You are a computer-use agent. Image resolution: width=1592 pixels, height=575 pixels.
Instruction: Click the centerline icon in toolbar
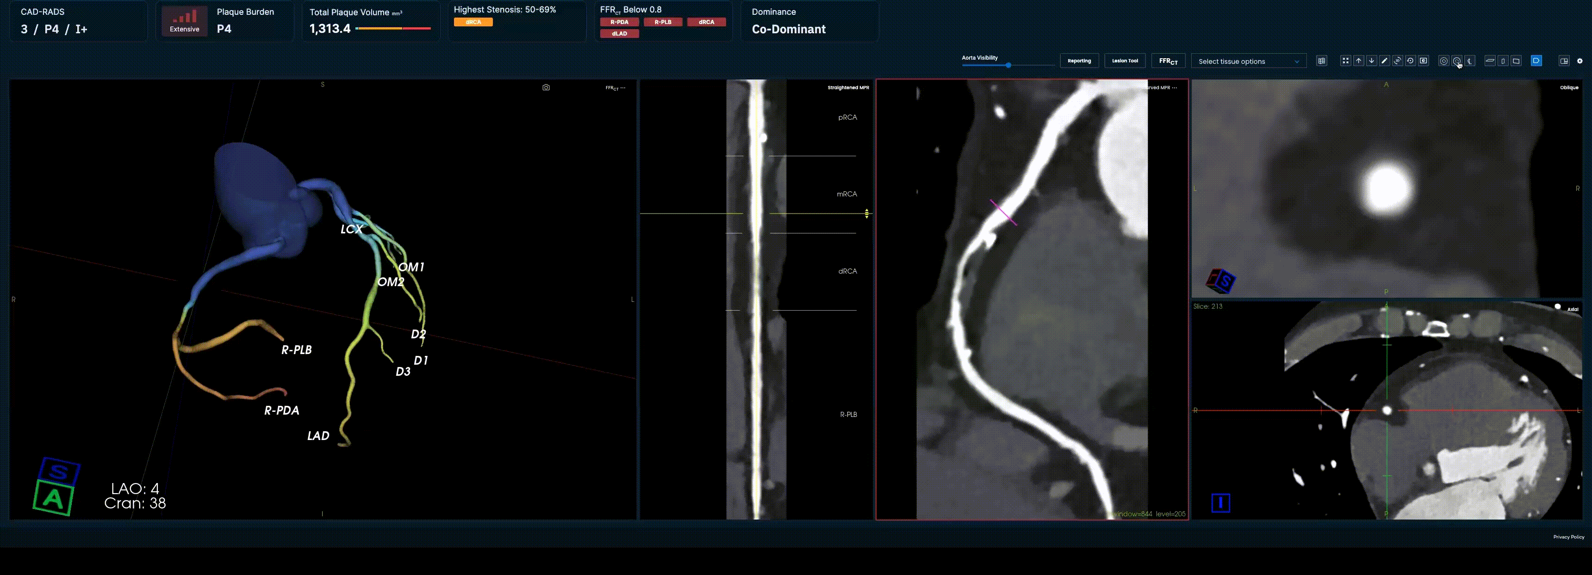pyautogui.click(x=1470, y=61)
